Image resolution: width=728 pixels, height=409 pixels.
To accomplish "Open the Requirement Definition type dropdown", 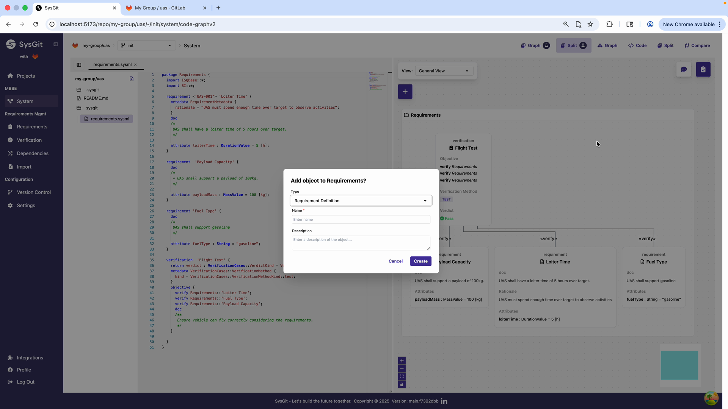I will (x=360, y=200).
